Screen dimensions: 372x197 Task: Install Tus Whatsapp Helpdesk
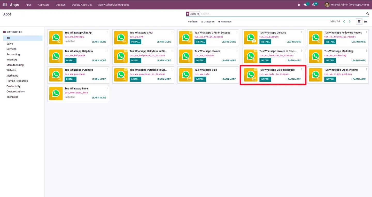[71, 60]
